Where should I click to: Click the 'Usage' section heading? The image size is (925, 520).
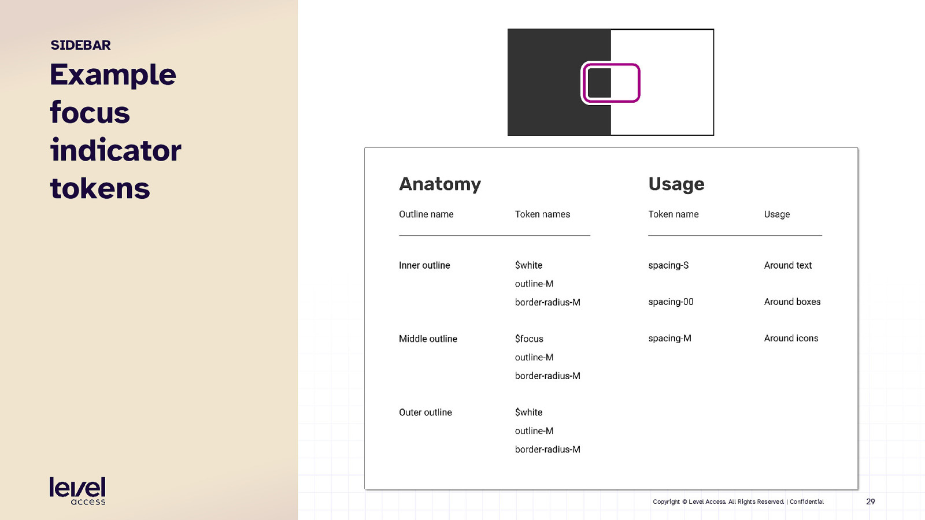(x=676, y=184)
